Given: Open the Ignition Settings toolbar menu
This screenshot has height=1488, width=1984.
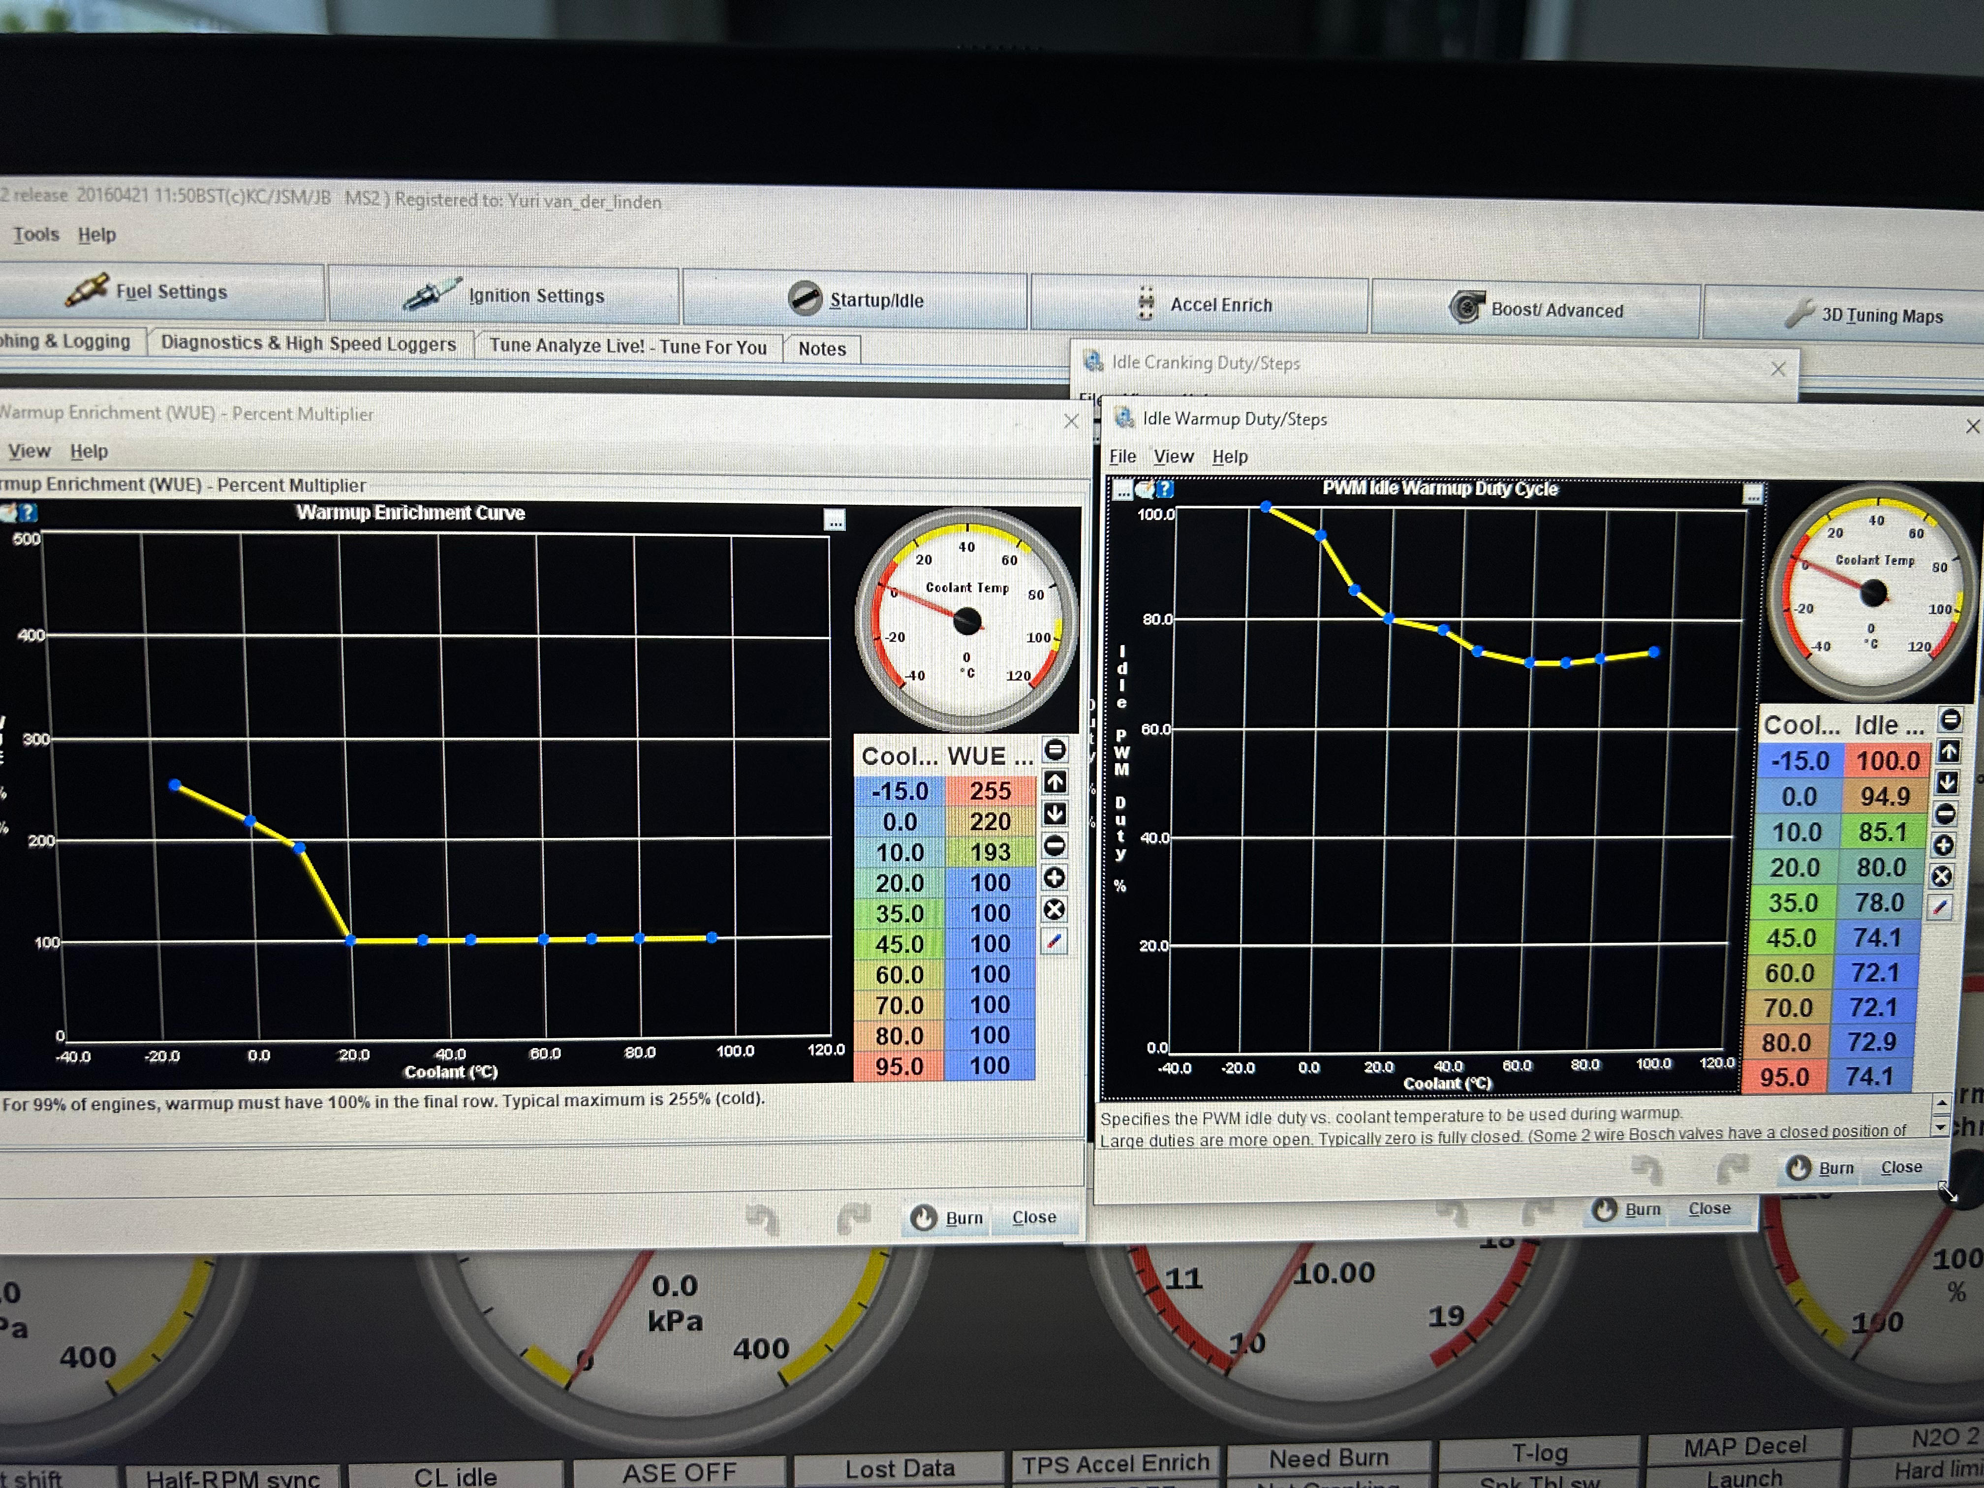Looking at the screenshot, I should (x=504, y=295).
